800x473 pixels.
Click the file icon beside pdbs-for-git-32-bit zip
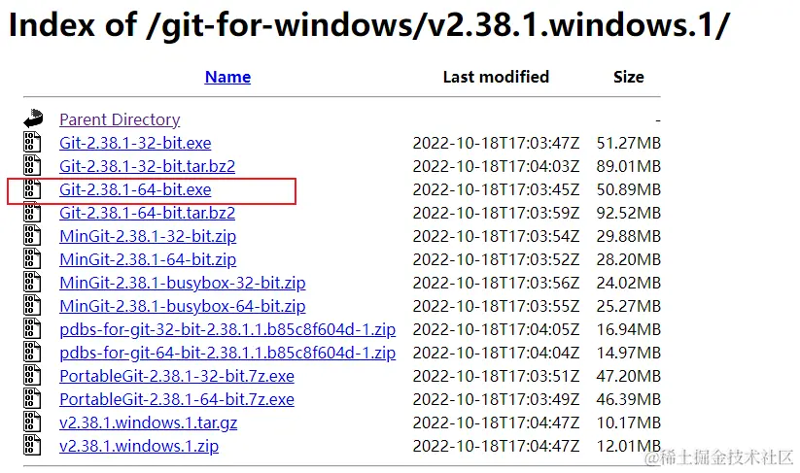pyautogui.click(x=32, y=328)
